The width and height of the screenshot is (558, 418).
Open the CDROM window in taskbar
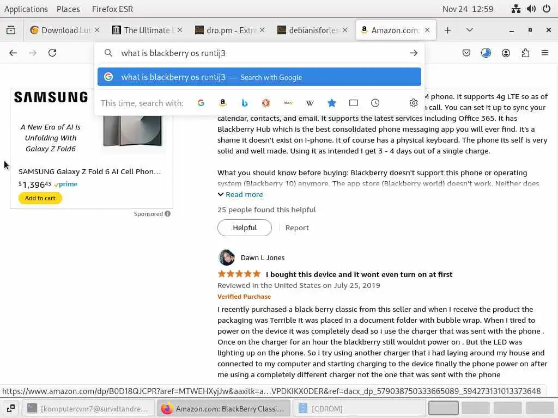point(359,408)
